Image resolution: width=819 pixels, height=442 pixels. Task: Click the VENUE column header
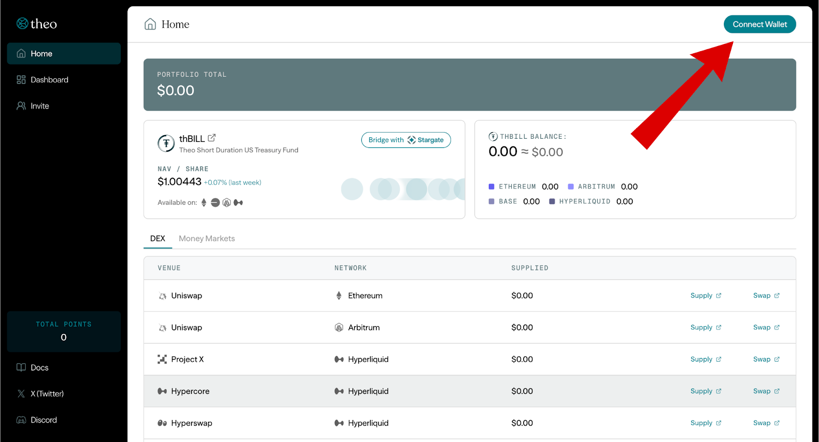pyautogui.click(x=169, y=268)
